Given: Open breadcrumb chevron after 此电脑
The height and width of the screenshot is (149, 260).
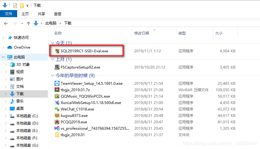Looking at the screenshot, I should 60,23.
